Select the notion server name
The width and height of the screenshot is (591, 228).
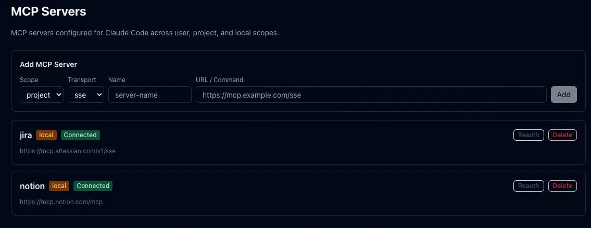32,186
